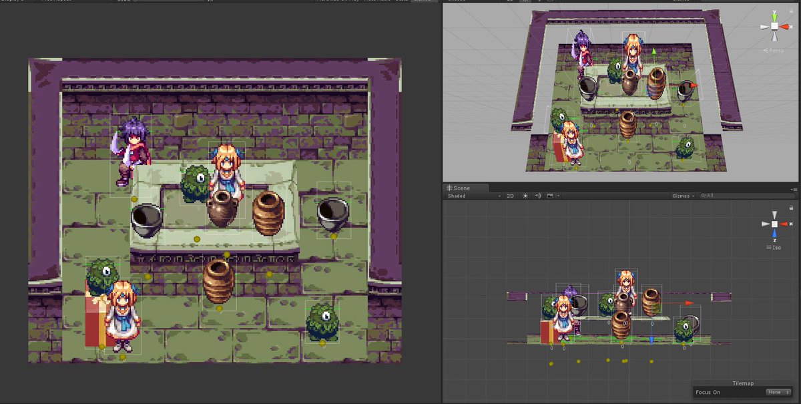Toggle scene effects image icon

pos(550,196)
